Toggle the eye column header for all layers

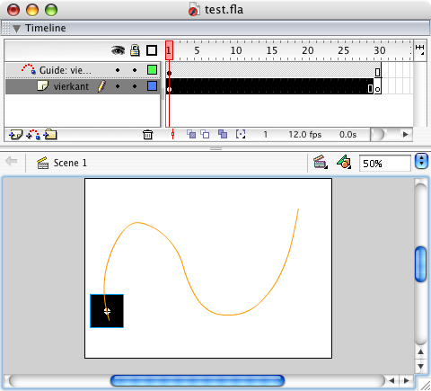click(118, 50)
